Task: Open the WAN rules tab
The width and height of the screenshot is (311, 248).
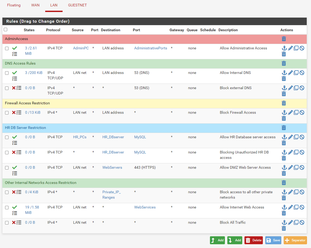Action: click(x=35, y=5)
